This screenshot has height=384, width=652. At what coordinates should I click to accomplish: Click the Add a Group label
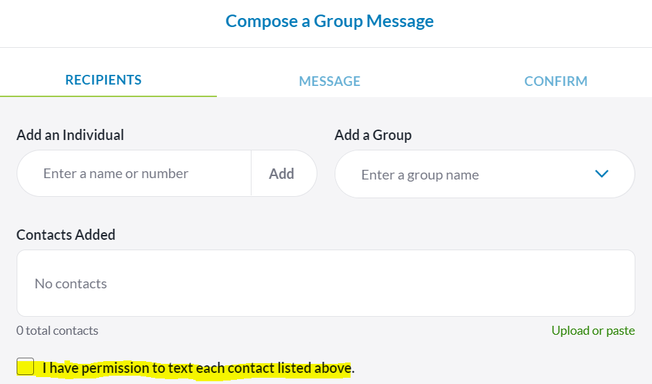[373, 135]
